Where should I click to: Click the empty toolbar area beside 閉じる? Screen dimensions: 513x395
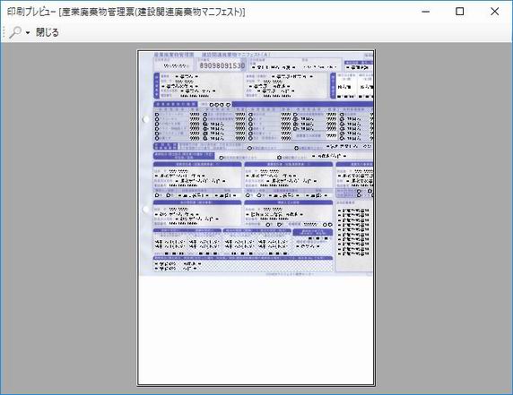284,32
